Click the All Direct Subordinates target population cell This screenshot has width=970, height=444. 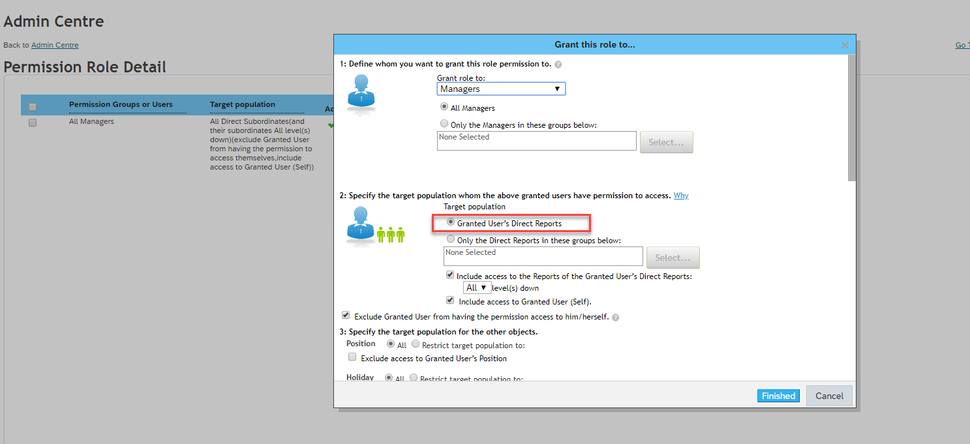coord(262,144)
